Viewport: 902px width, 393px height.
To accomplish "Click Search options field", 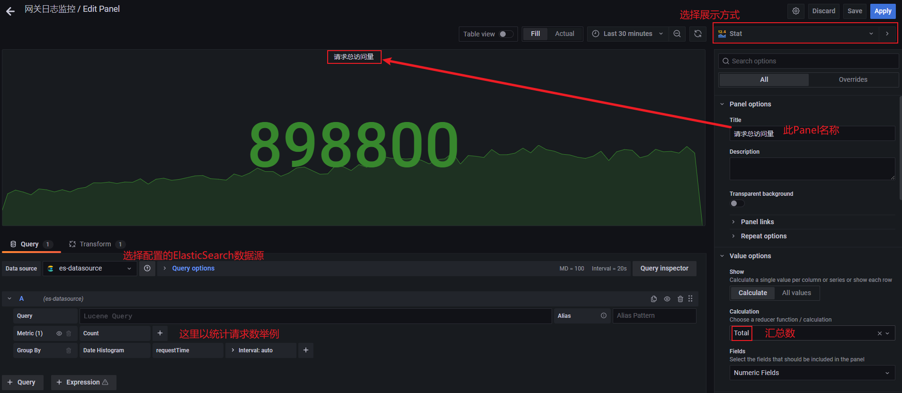I will tap(808, 61).
